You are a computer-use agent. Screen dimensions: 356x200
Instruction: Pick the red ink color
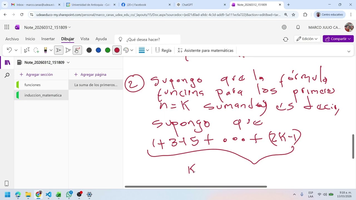point(117,50)
